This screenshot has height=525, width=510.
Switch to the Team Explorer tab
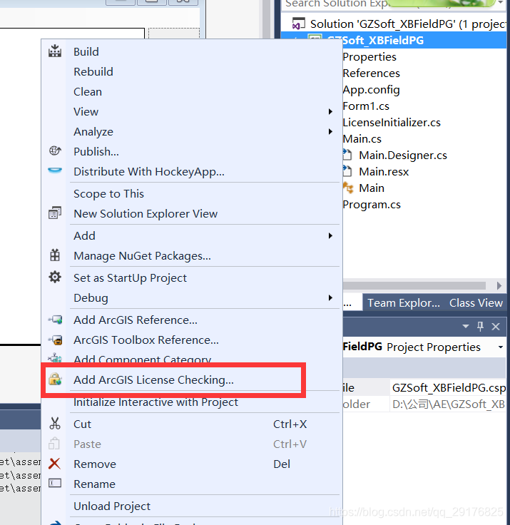404,303
